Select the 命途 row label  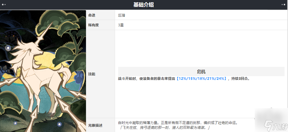92,15
